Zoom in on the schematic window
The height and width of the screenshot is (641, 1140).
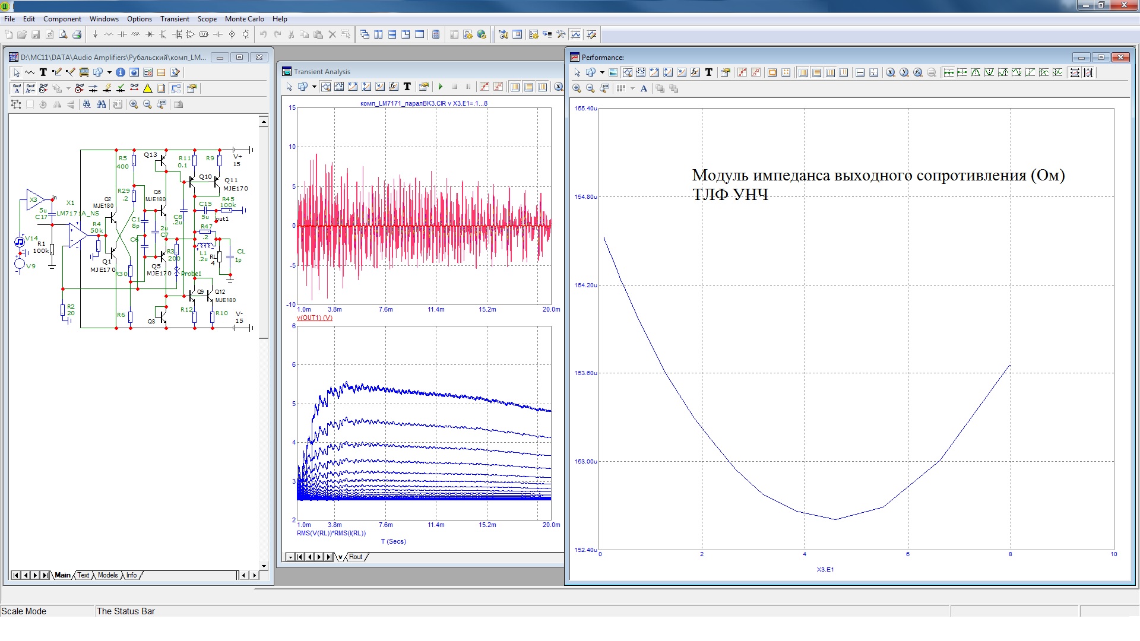134,104
